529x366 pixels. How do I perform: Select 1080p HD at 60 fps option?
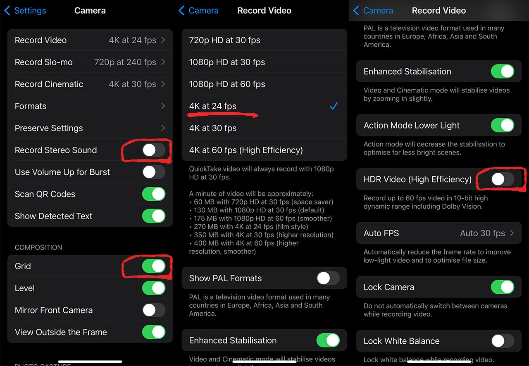click(264, 84)
